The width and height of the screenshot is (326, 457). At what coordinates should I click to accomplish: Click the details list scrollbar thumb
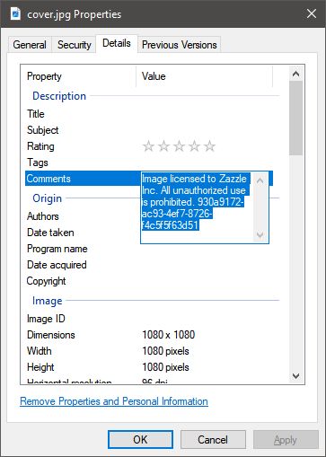tap(295, 118)
